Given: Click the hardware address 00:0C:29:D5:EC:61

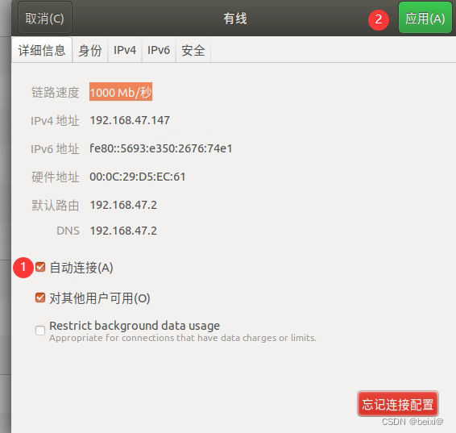Looking at the screenshot, I should pyautogui.click(x=137, y=177).
